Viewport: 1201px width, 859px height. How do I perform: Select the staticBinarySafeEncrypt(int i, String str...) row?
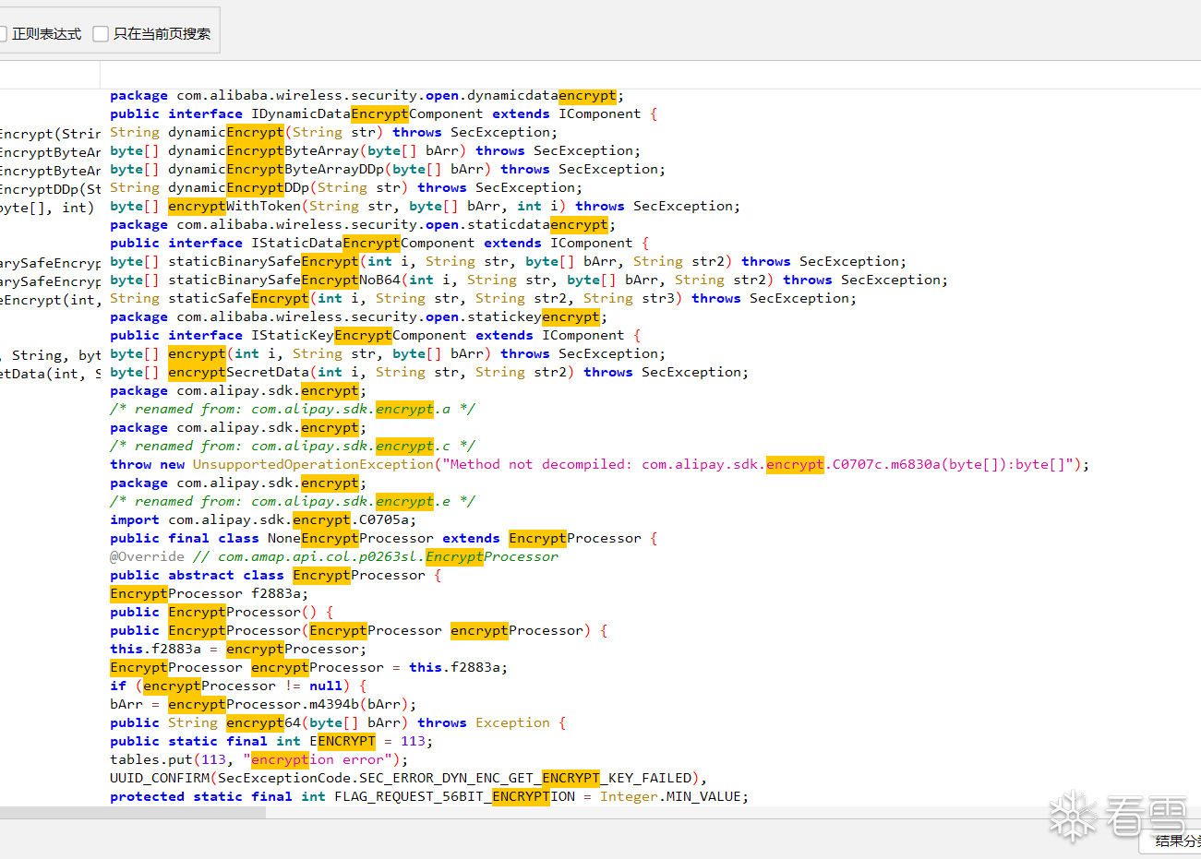[508, 262]
